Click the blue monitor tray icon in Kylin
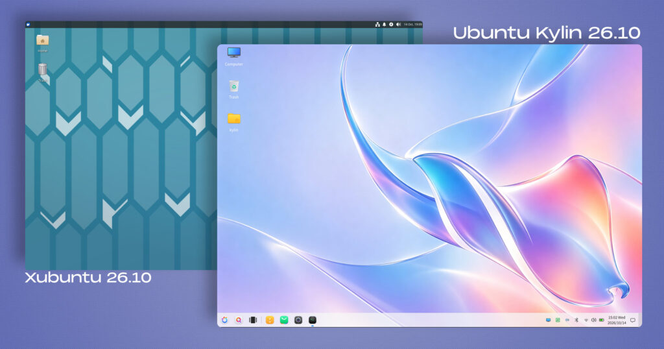The image size is (664, 349). (x=549, y=320)
